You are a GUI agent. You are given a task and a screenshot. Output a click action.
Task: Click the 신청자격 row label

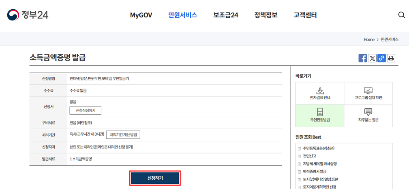(49, 147)
